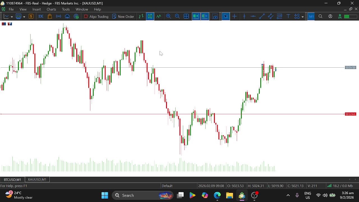Click the Default profile in status bar
The height and width of the screenshot is (202, 359).
(167, 186)
